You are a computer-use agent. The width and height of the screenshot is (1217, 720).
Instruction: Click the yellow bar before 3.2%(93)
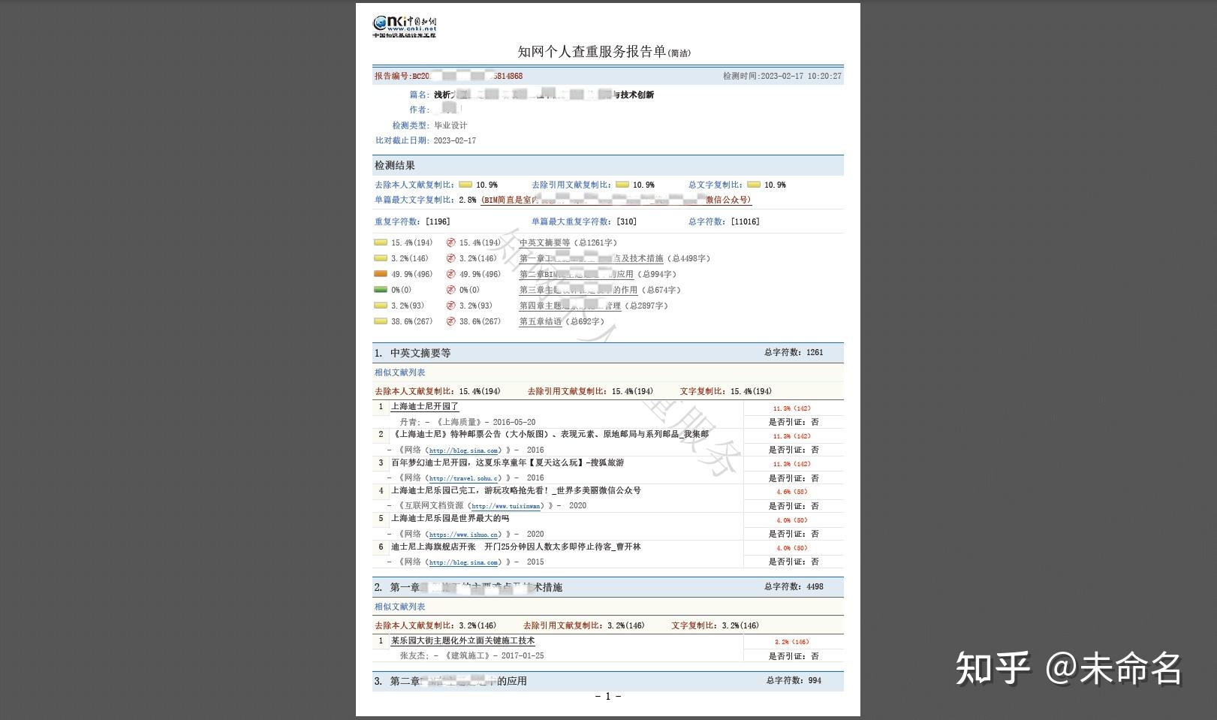coord(381,306)
